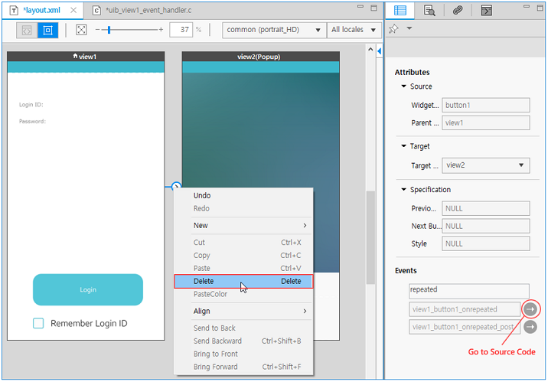Open the Properties tab icon
This screenshot has height=382, width=548.
tap(399, 11)
